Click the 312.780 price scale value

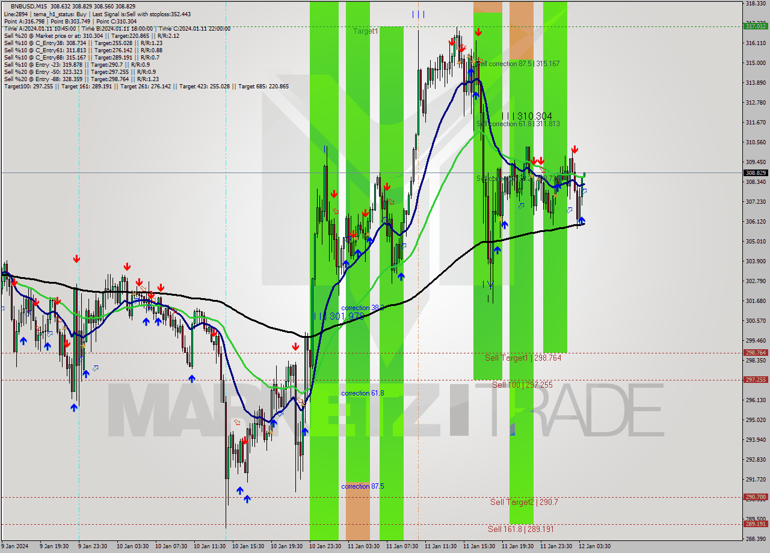pos(755,103)
